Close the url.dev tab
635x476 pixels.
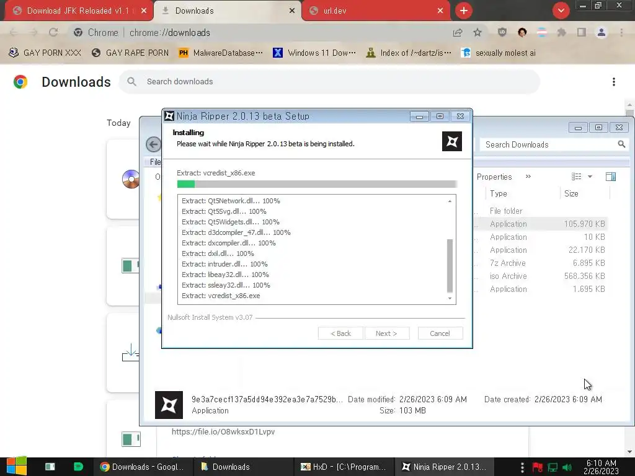point(440,11)
